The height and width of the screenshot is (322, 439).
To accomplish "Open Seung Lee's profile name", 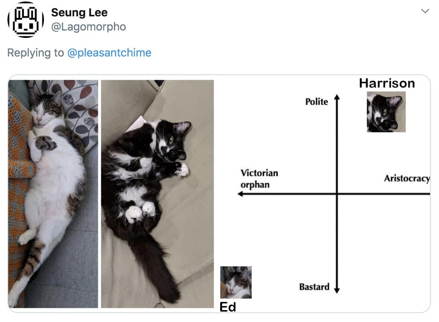I will click(x=79, y=12).
